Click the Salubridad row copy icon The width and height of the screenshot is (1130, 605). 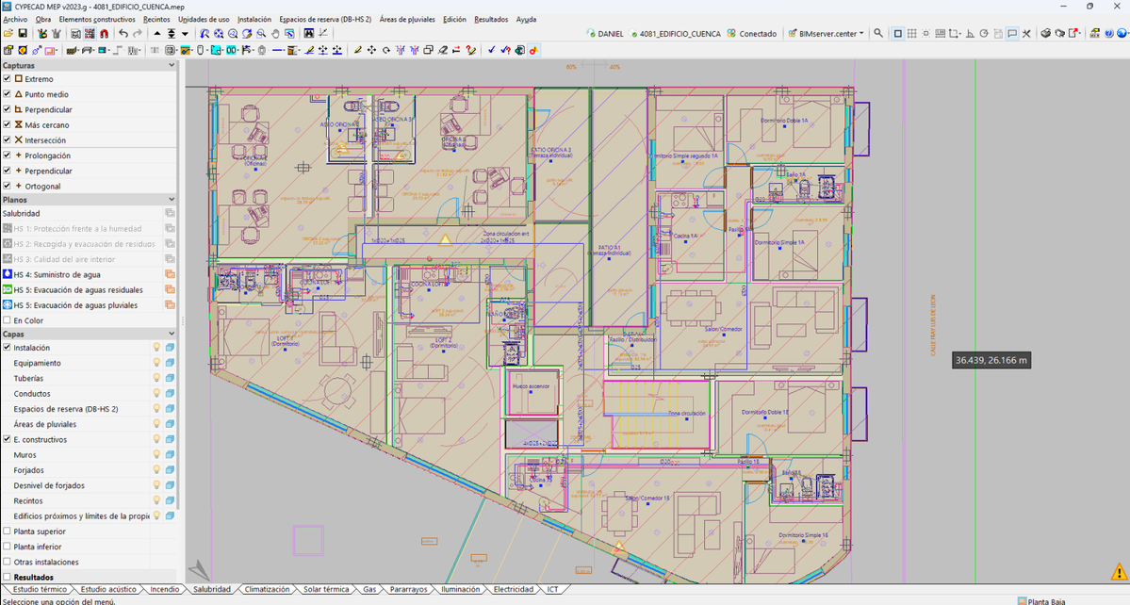pos(170,213)
